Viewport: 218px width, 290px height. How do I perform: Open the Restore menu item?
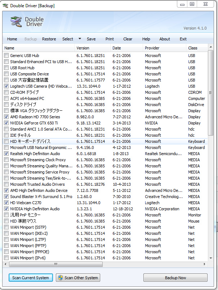[49, 39]
